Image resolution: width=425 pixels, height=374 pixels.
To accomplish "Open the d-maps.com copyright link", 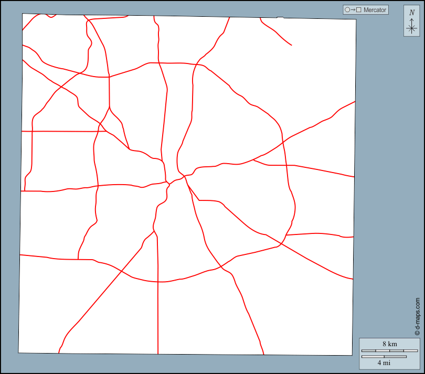I will click(417, 316).
